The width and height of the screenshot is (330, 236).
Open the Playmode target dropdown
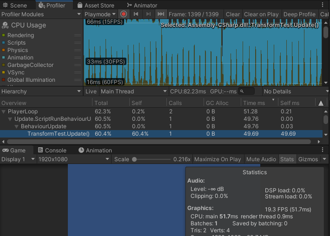click(100, 14)
